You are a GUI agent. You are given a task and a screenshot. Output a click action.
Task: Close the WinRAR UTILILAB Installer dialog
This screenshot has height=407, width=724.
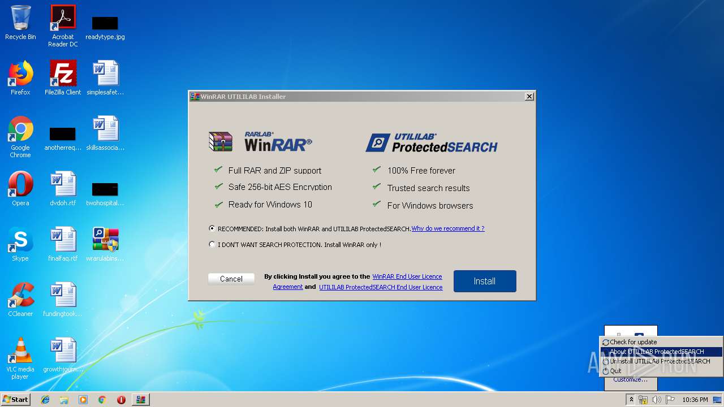(529, 97)
